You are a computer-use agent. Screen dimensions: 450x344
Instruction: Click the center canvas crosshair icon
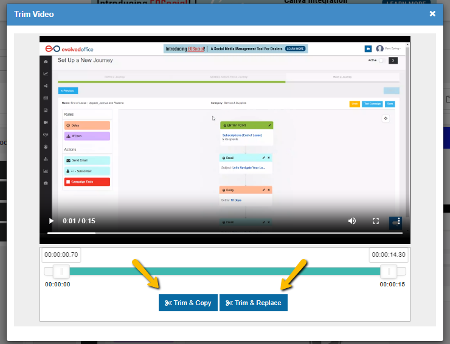pos(386,118)
